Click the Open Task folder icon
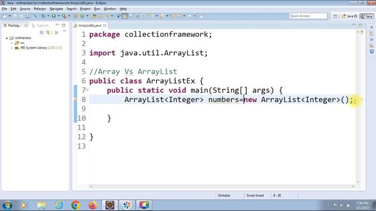 pyautogui.click(x=100, y=16)
